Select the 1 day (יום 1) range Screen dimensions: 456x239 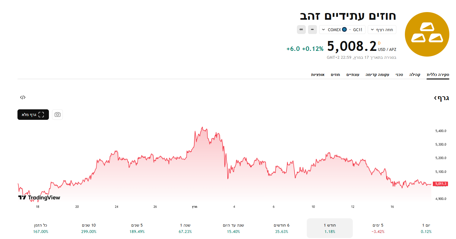pos(426,228)
